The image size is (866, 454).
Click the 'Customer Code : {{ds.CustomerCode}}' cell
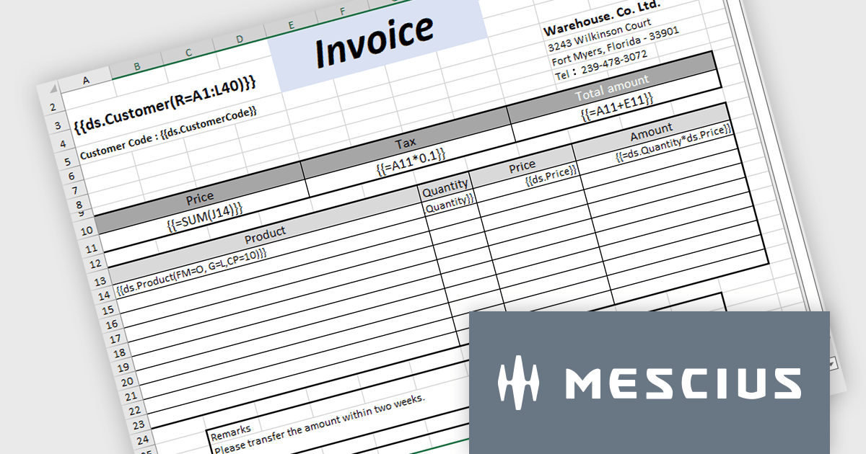[169, 134]
